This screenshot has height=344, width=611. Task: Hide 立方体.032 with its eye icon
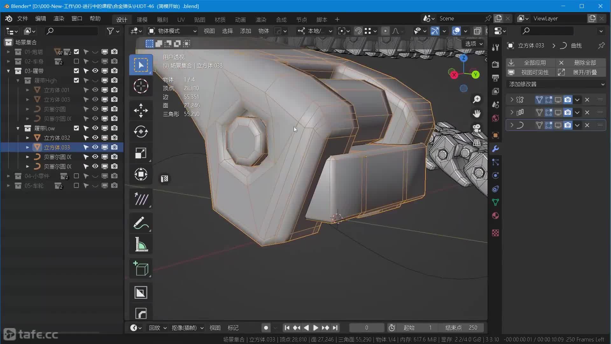point(95,138)
